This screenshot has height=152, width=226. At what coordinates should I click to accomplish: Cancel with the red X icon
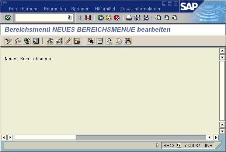click(117, 18)
